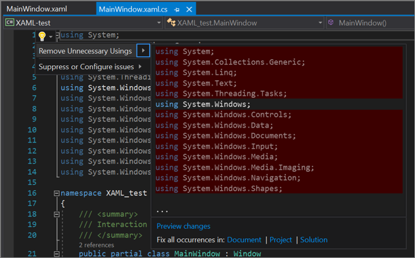The height and width of the screenshot is (258, 415).
Task: Click line number 21 in the margin
Action: click(x=32, y=253)
